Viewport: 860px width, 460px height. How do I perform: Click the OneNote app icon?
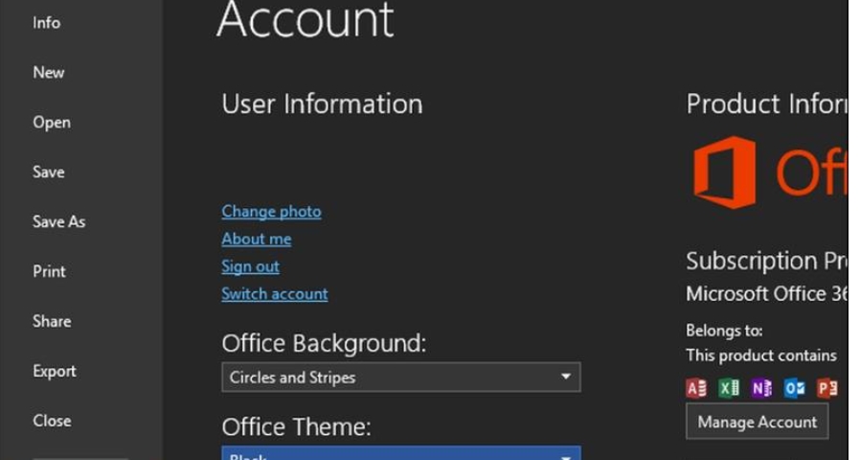tap(761, 388)
